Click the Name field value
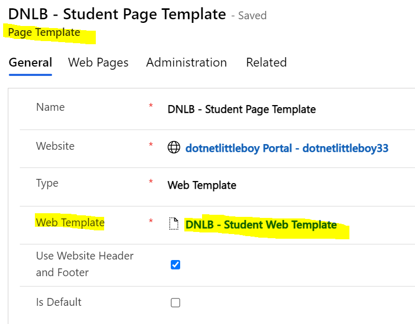 [x=242, y=109]
